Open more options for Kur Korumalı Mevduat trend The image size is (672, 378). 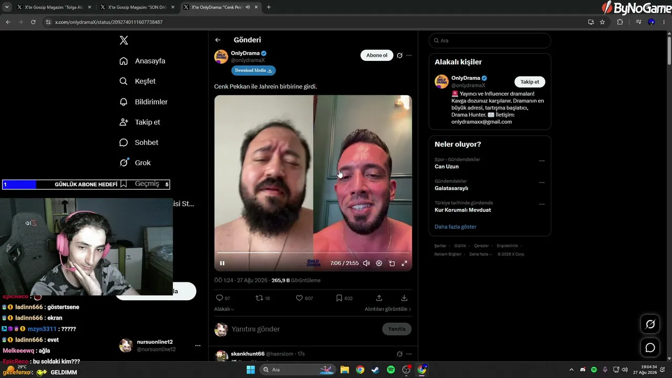542,204
